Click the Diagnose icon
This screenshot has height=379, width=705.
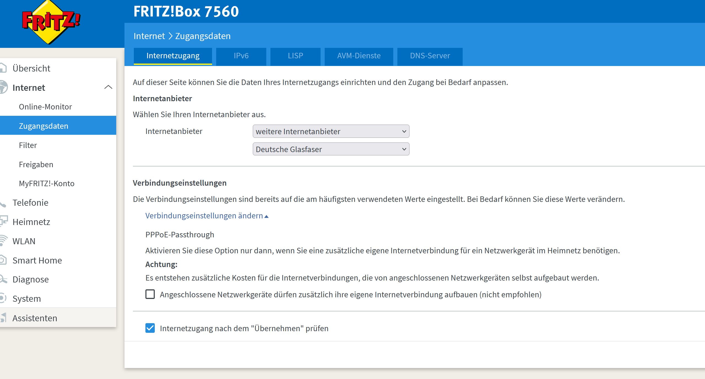coord(3,279)
